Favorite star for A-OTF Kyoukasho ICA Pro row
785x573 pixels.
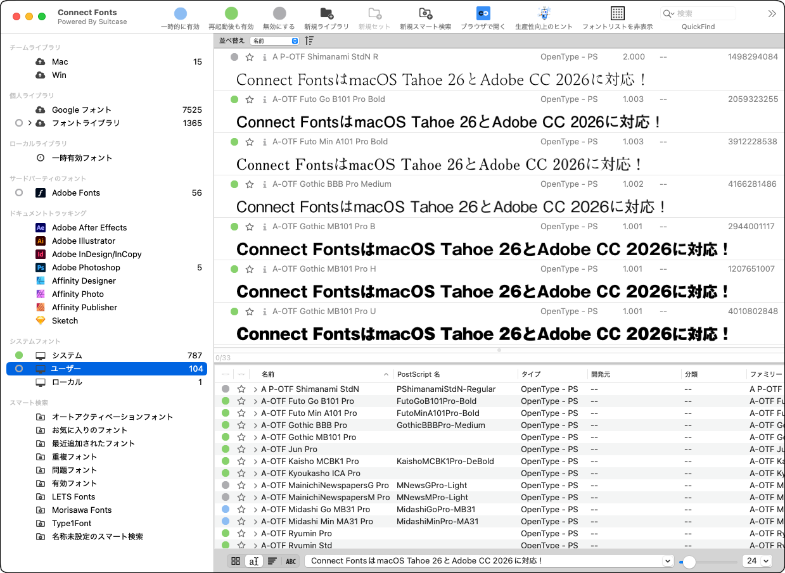click(x=241, y=474)
